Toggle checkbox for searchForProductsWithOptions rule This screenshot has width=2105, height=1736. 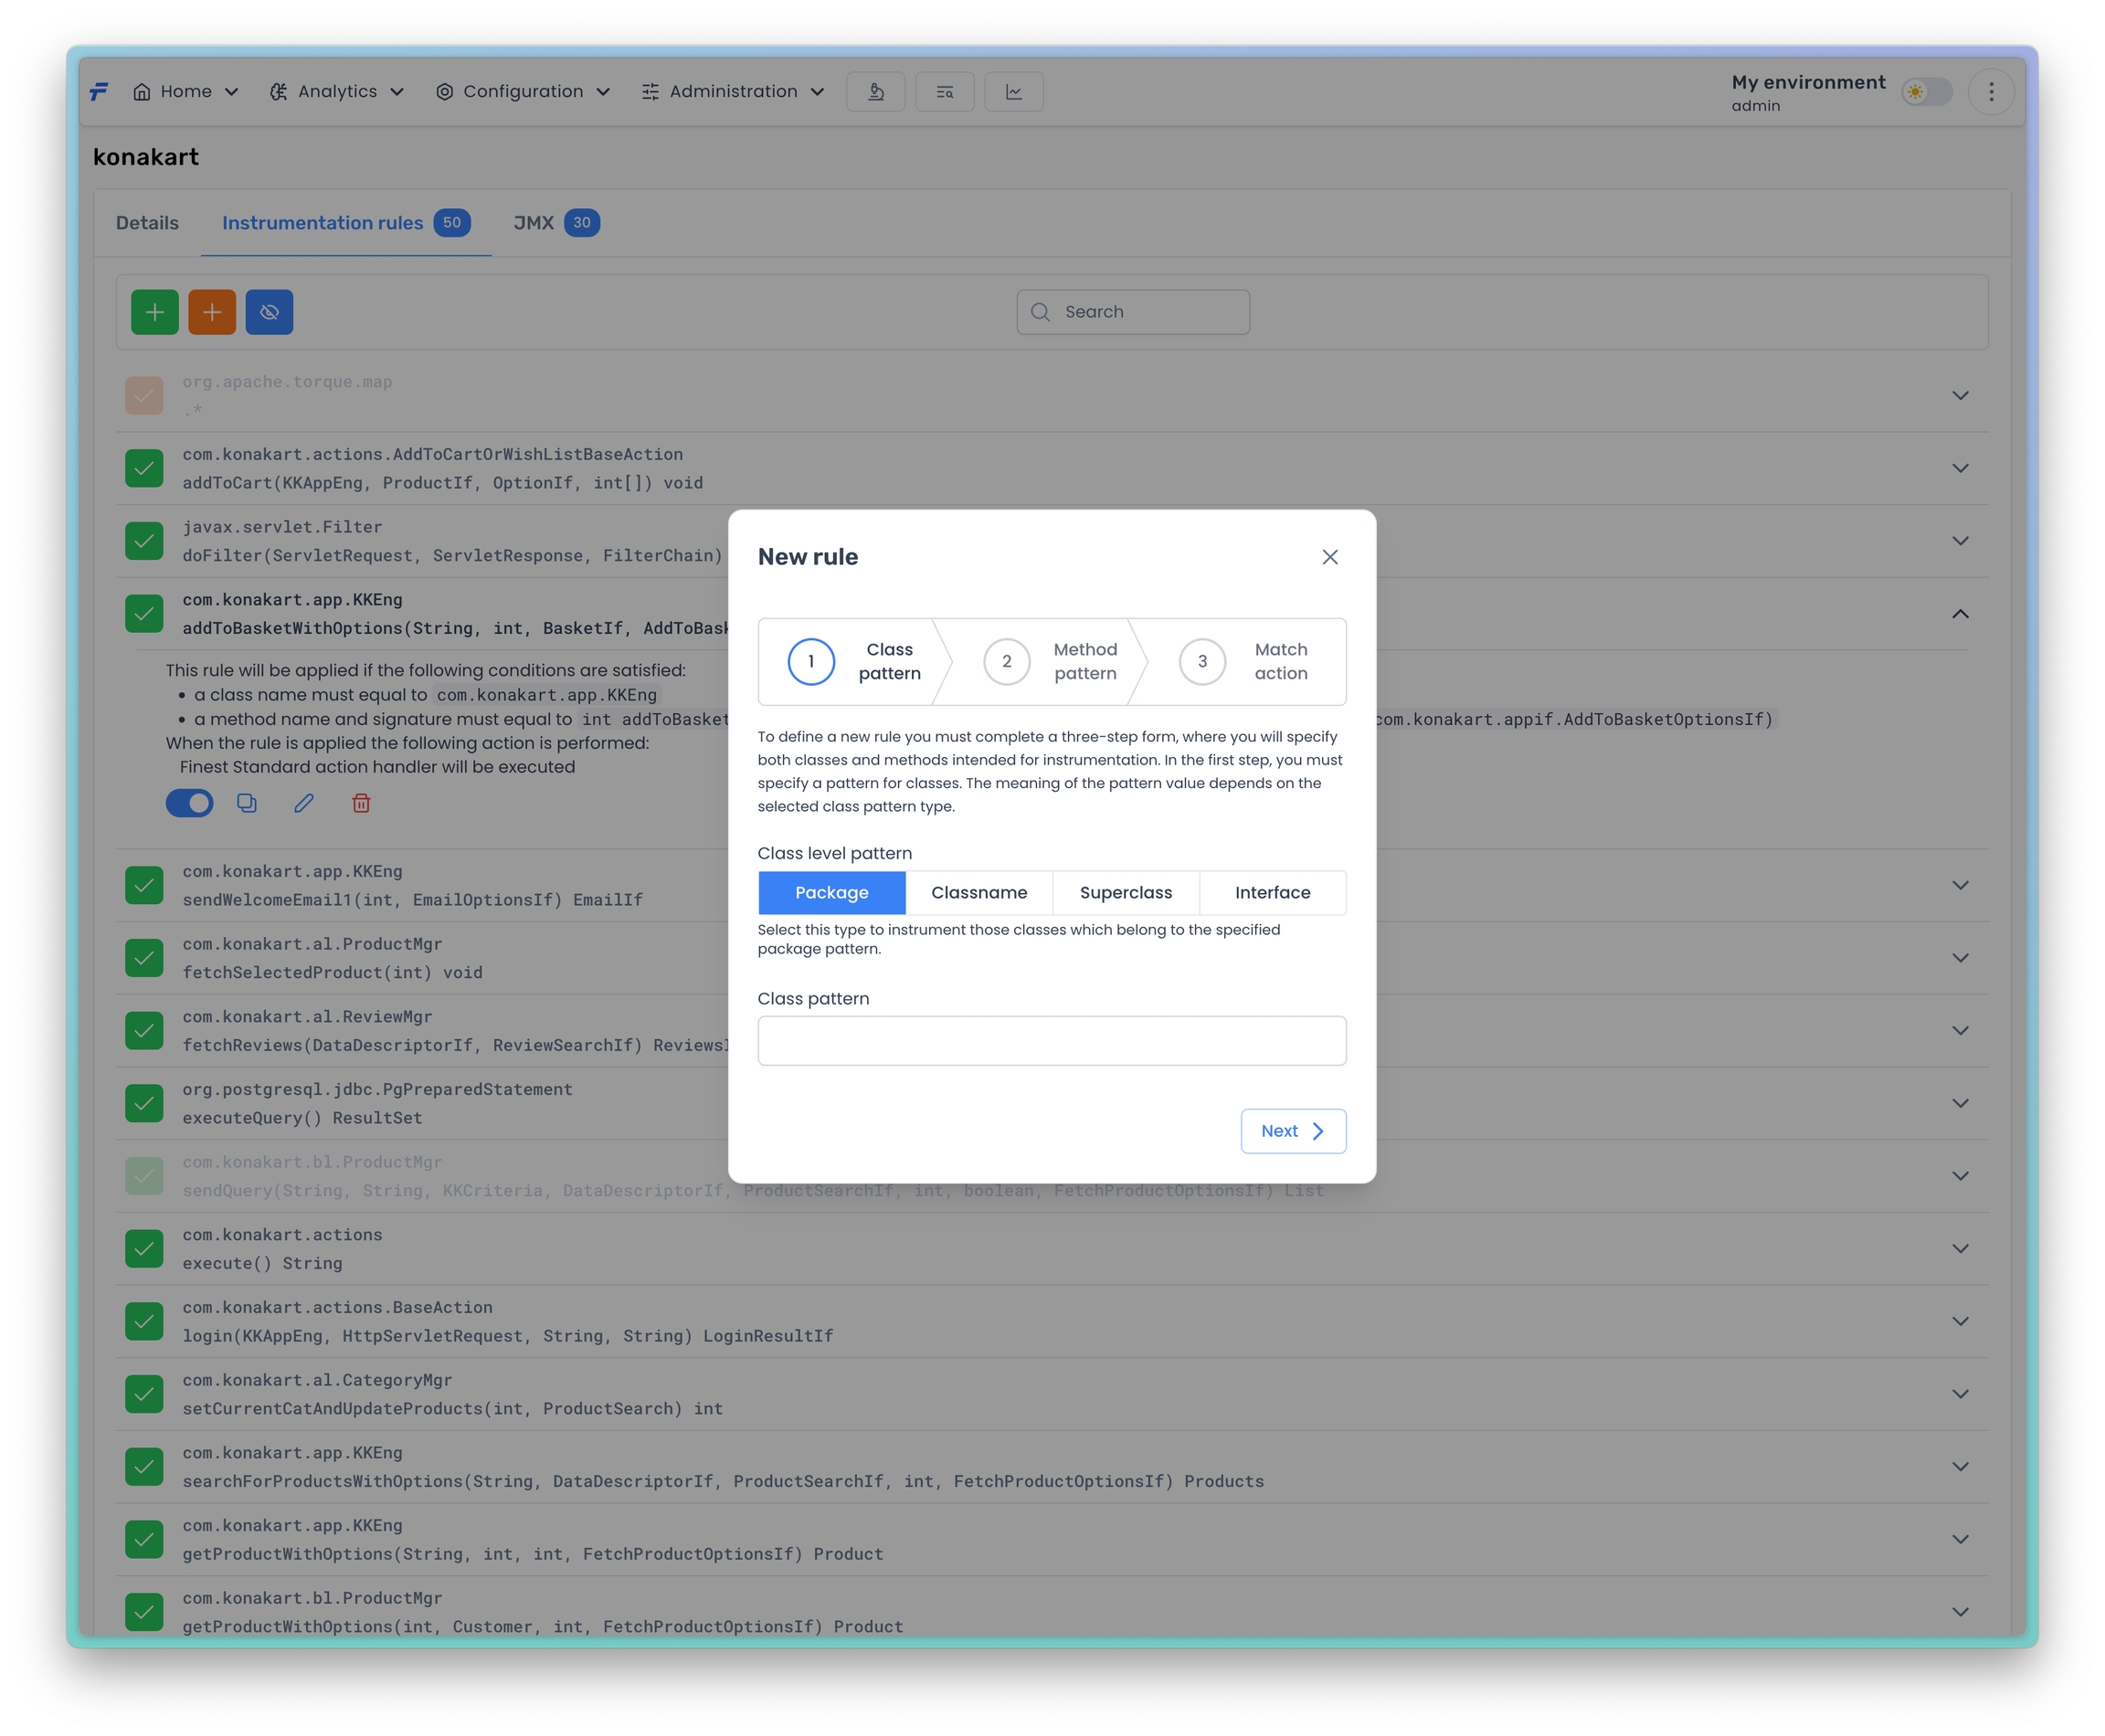144,1467
